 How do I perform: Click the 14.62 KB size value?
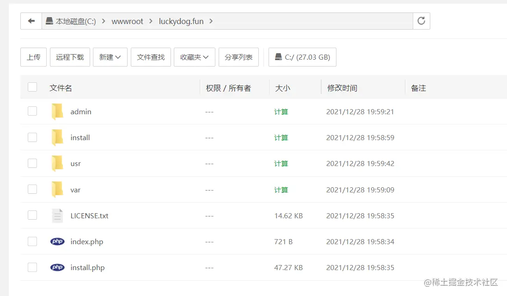click(x=288, y=216)
